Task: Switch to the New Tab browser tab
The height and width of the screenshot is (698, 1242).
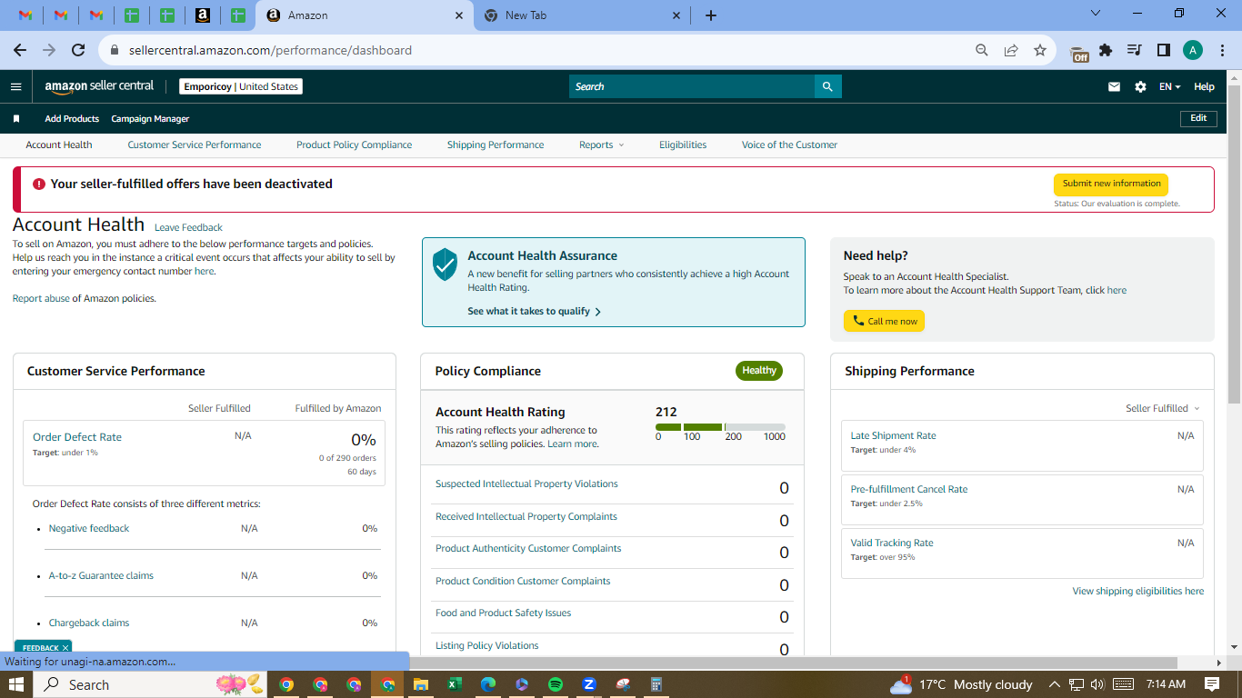Action: (582, 15)
